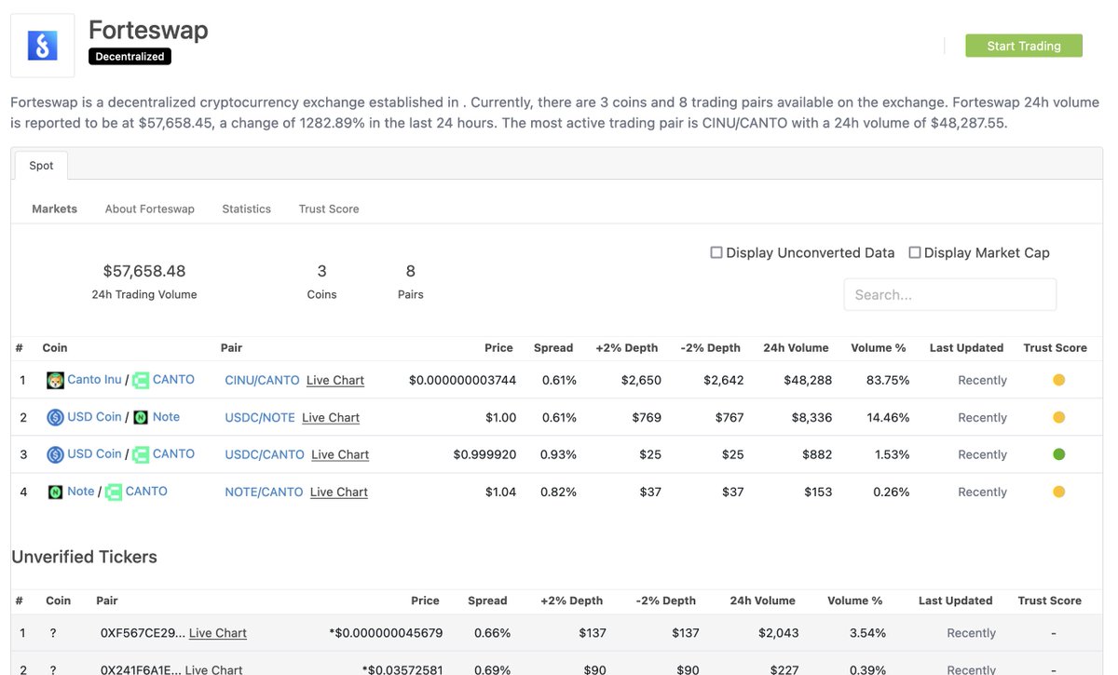1118x675 pixels.
Task: Open the Note coin link in row 4
Action: tap(81, 492)
